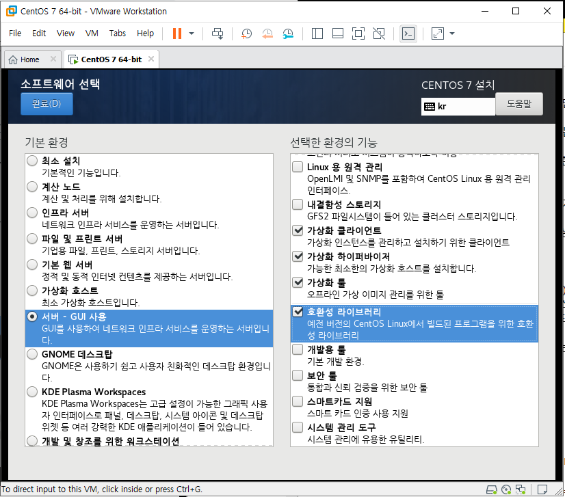Select the KDE Plasma Workspaces radio button
The image size is (565, 497).
(32, 392)
